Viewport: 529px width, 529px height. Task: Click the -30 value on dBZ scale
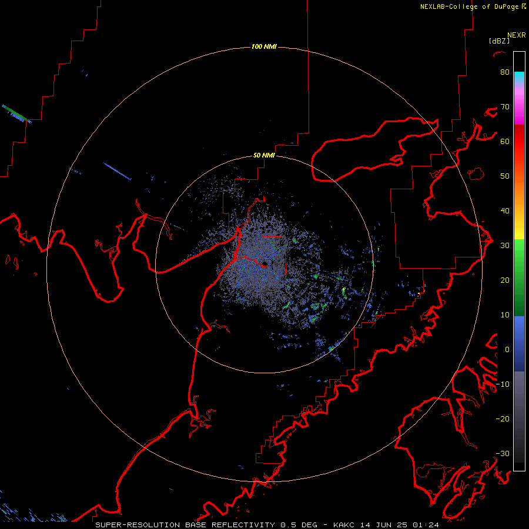pyautogui.click(x=503, y=453)
